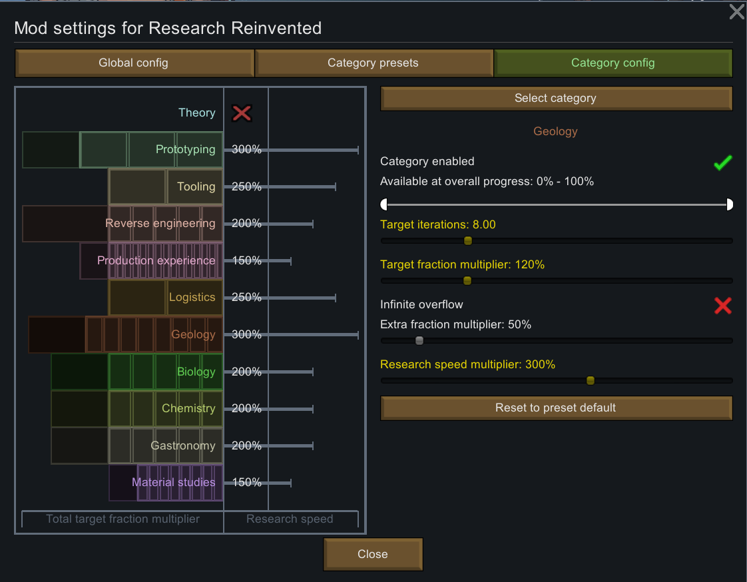Click the Extra fraction multiplier: 50% label
747x582 pixels.
[x=455, y=324]
